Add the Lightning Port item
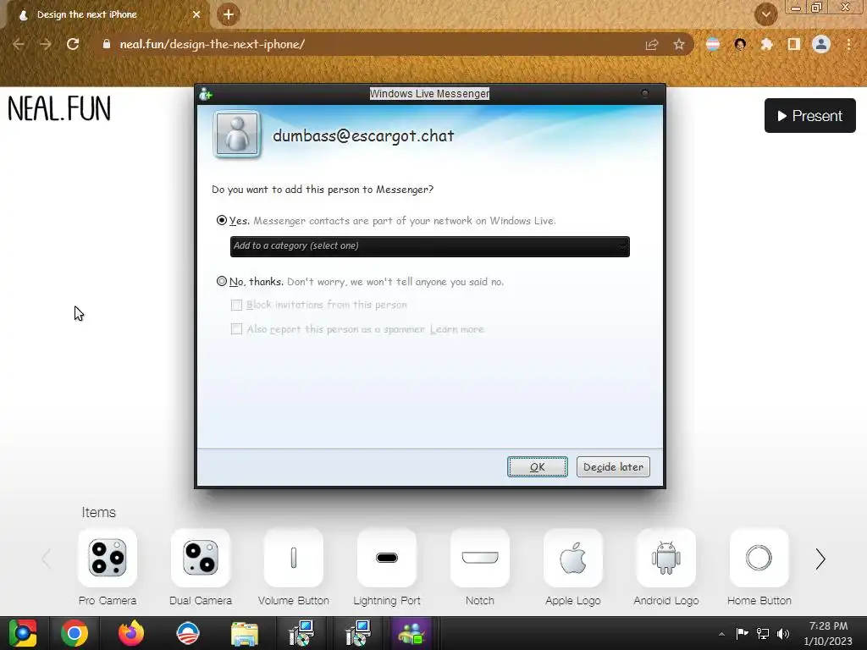The image size is (867, 650). [x=386, y=558]
